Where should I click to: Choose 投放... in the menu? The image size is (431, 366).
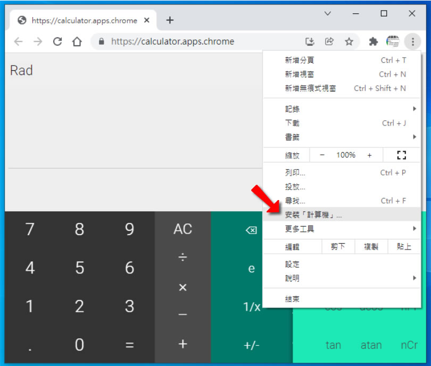(342, 187)
